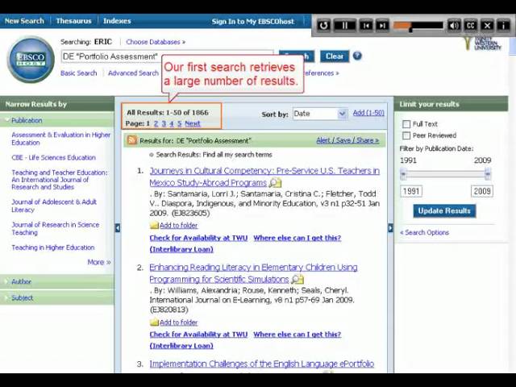The image size is (516, 387).
Task: Sign In to My EBSCOhost
Action: 252,22
